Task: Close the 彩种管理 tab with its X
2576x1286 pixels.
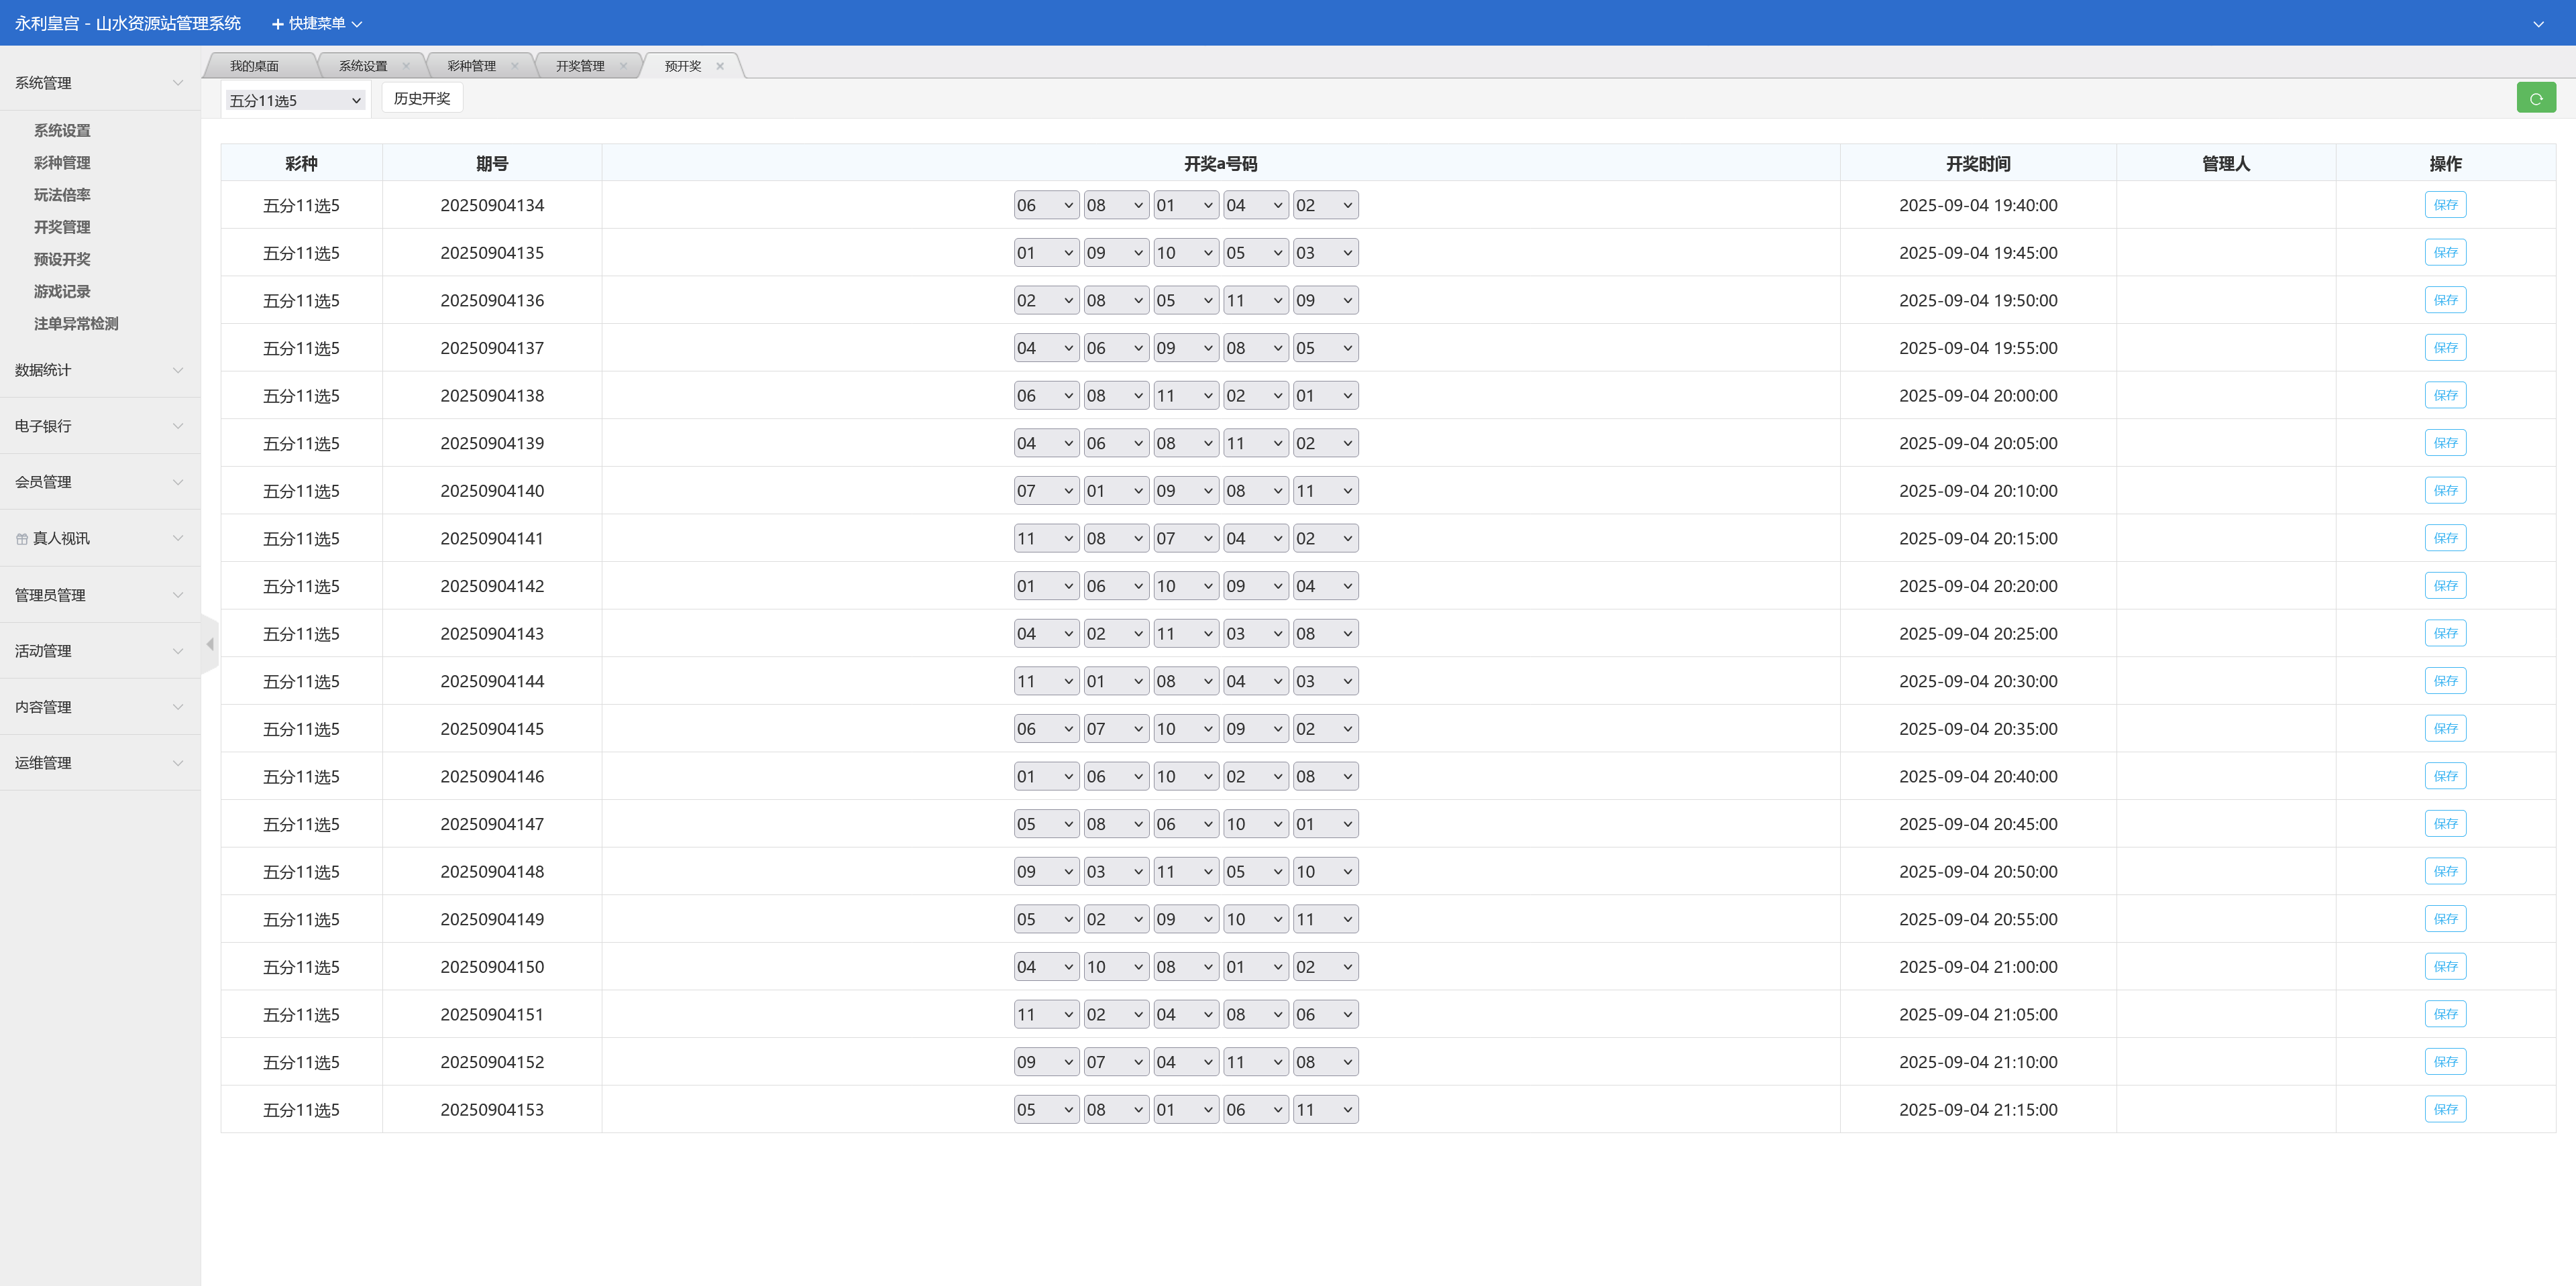Action: tap(514, 66)
